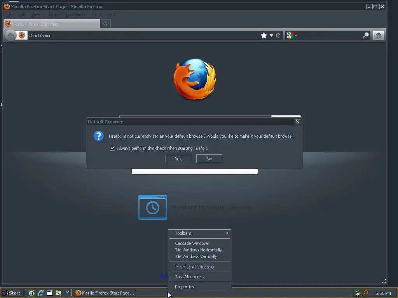Bookmark this page with the star icon
The width and height of the screenshot is (398, 298).
(264, 35)
